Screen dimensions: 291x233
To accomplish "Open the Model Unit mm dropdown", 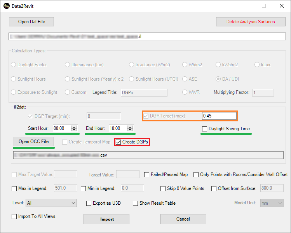I will 272,203.
